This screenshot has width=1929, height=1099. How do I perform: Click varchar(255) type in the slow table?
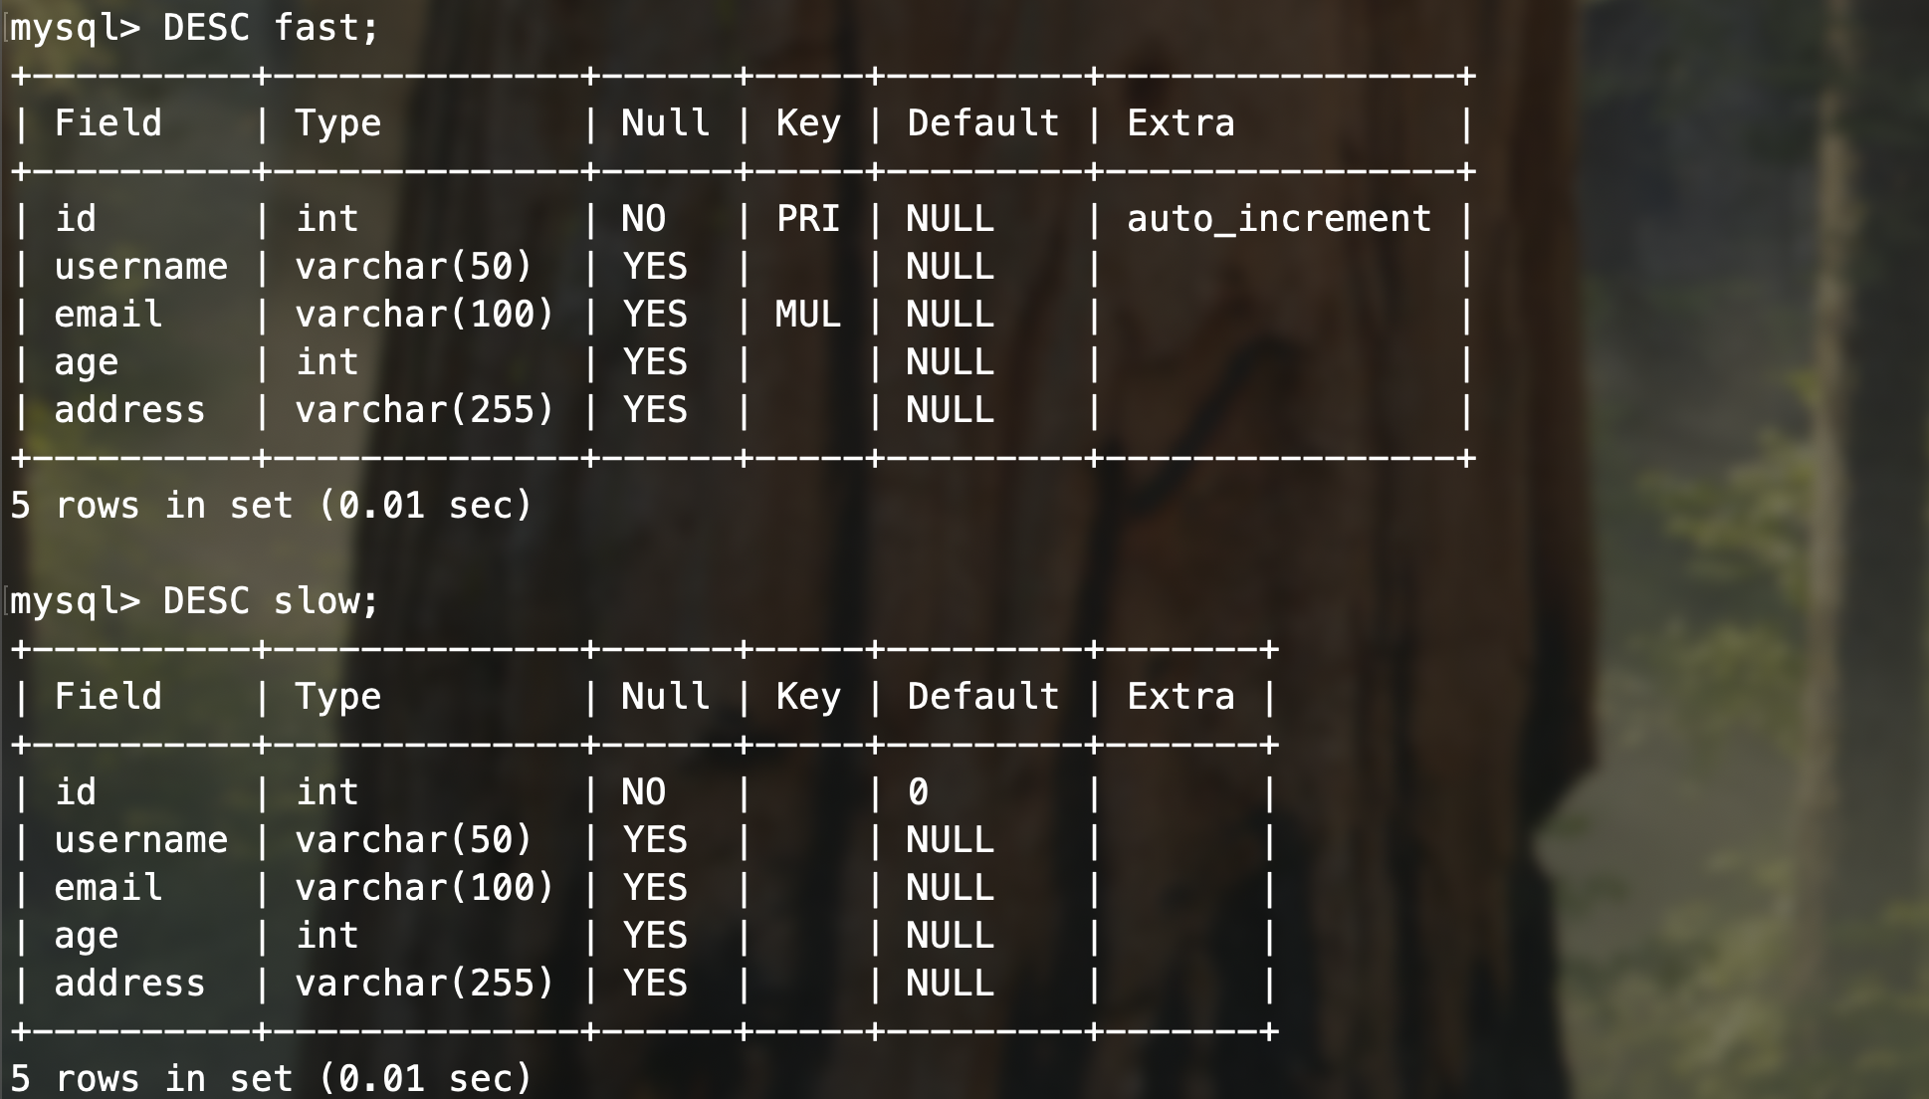[424, 984]
